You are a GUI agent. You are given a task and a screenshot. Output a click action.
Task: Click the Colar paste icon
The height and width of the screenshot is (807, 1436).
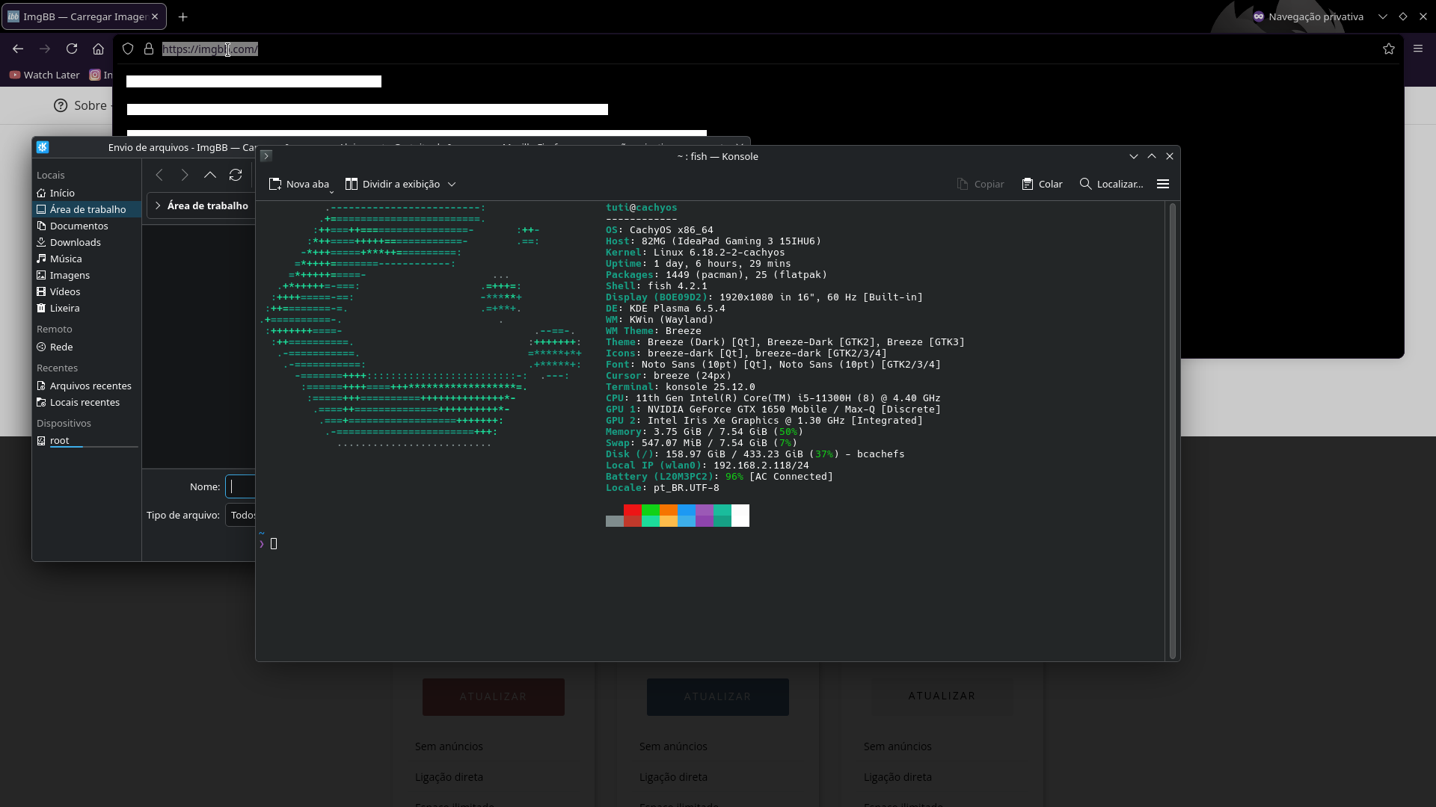[x=1028, y=184]
